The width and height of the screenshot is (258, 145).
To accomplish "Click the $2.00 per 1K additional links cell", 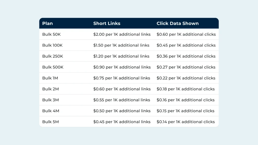I will click(122, 34).
